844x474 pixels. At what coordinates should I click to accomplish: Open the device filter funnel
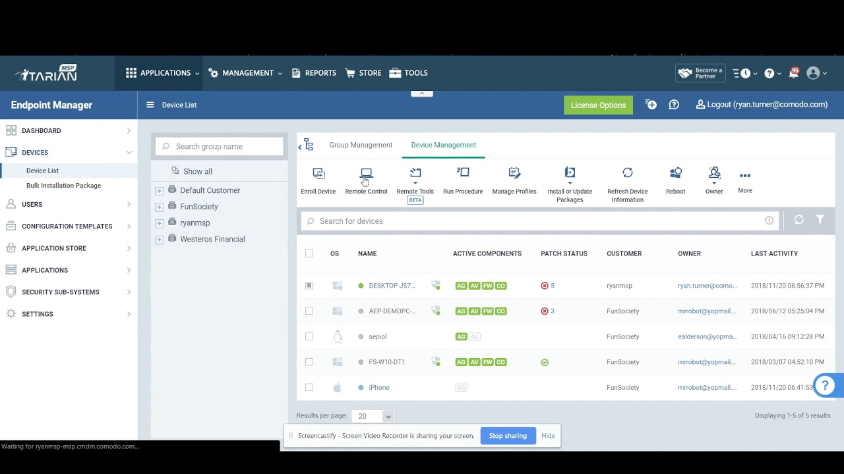tap(820, 220)
